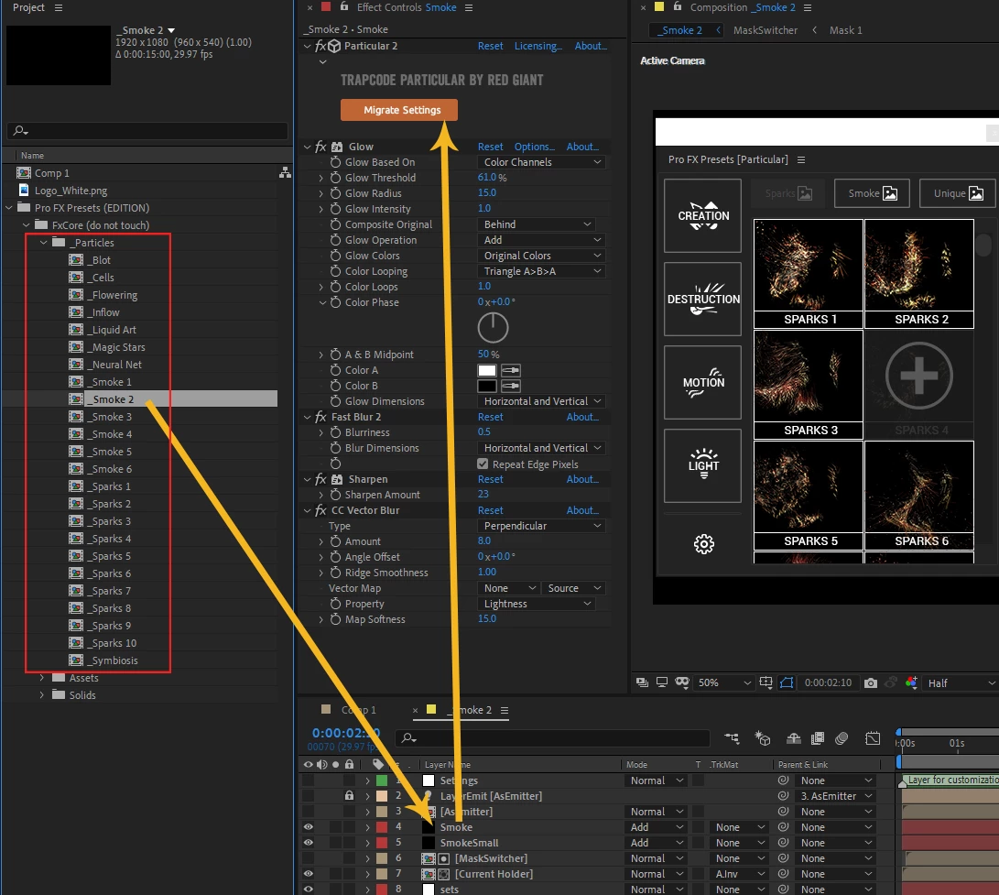Open Effect Controls panel menu
This screenshot has width=999, height=895.
tap(469, 7)
